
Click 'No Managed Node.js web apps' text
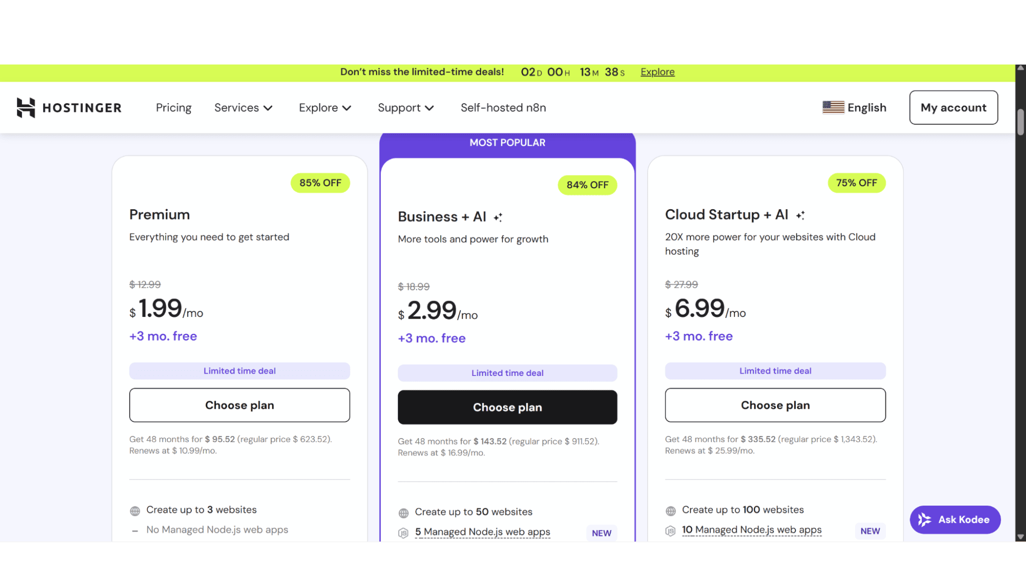217,530
